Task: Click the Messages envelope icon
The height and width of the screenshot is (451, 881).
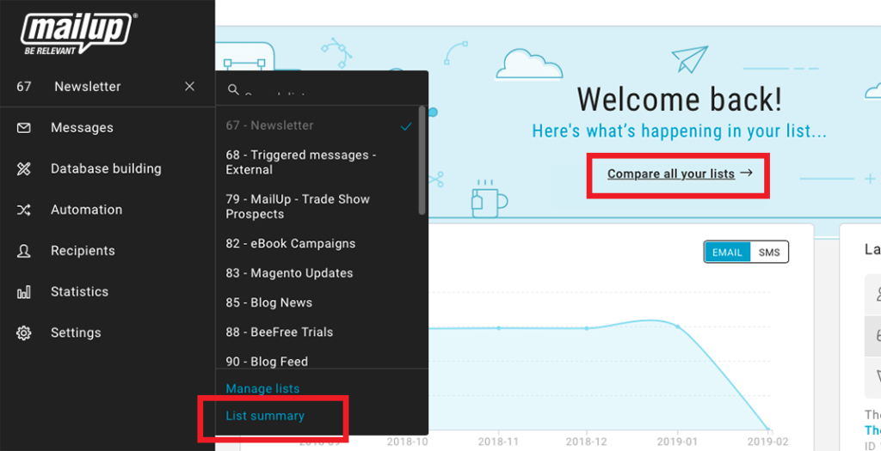Action: [x=23, y=128]
